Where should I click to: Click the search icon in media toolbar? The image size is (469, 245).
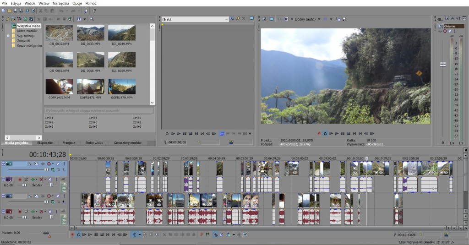(x=92, y=19)
